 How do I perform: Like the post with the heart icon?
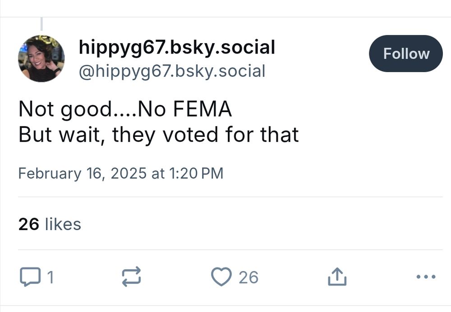pyautogui.click(x=221, y=277)
